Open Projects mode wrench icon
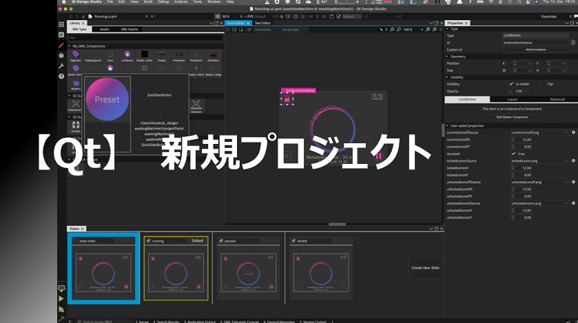 coord(61,66)
